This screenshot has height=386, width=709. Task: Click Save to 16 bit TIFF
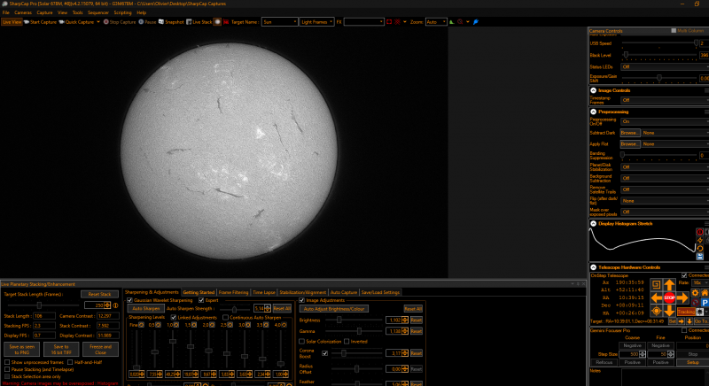[x=61, y=350]
